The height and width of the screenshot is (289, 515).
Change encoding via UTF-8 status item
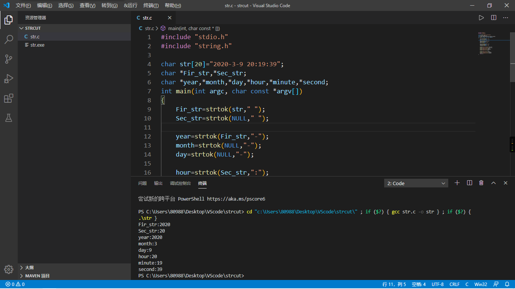click(x=438, y=284)
